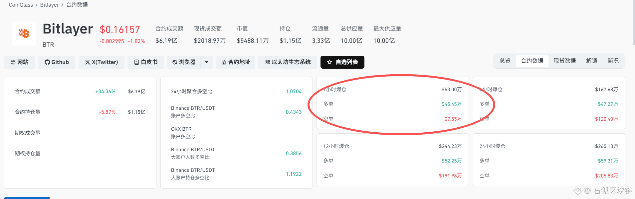Viewport: 635px width, 199px height.
Task: Click the 期权持仓量 row label
Action: [x=28, y=154]
